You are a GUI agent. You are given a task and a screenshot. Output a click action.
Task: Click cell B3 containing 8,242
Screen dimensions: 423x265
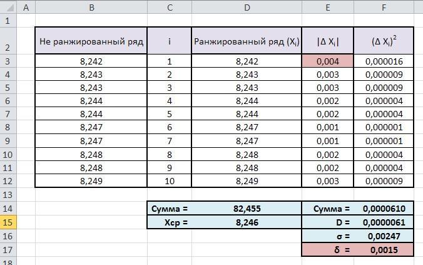click(x=91, y=61)
